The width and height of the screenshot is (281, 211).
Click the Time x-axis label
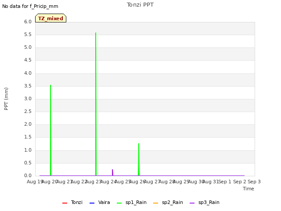coord(249,189)
